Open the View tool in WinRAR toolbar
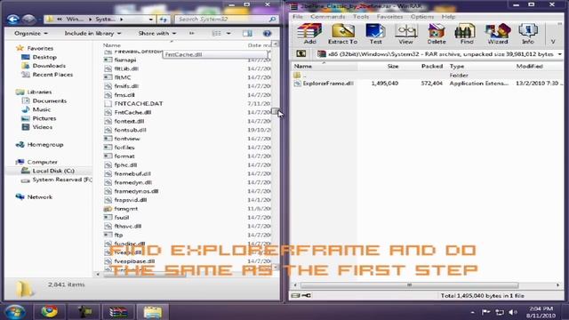Viewport: 569px width, 320px height. click(405, 34)
